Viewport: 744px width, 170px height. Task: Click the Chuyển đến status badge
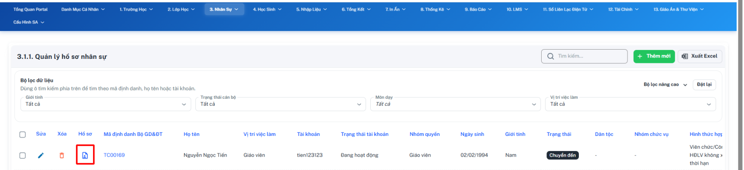[563, 155]
